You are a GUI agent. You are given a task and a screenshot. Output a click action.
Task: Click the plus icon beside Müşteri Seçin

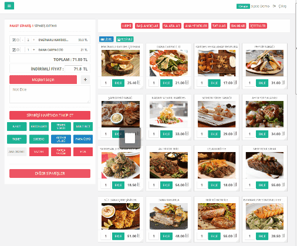click(x=85, y=80)
